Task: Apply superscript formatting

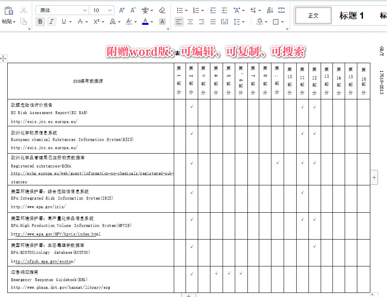Action: [96, 21]
